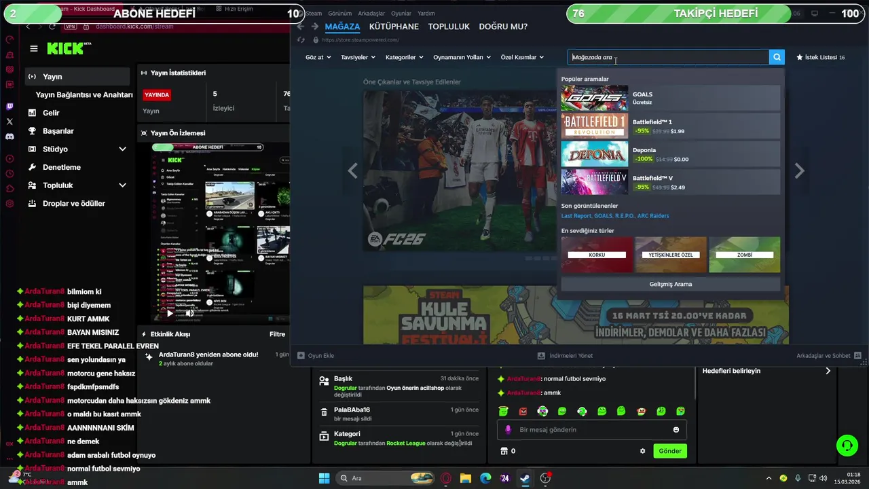Focus the Mağazada ara search field
The height and width of the screenshot is (489, 869).
pos(668,58)
